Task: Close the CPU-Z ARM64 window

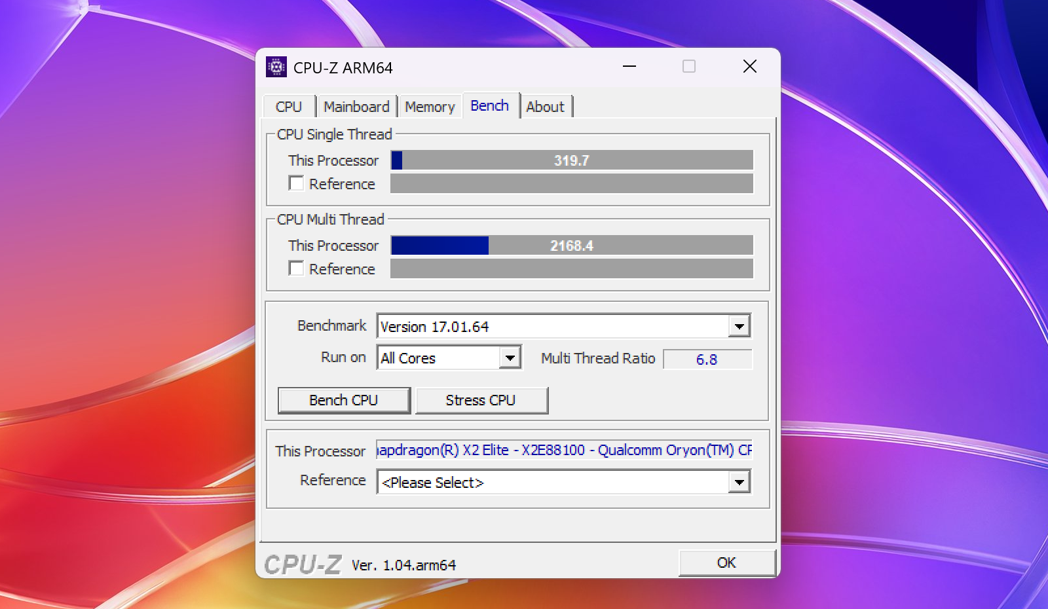Action: (750, 66)
